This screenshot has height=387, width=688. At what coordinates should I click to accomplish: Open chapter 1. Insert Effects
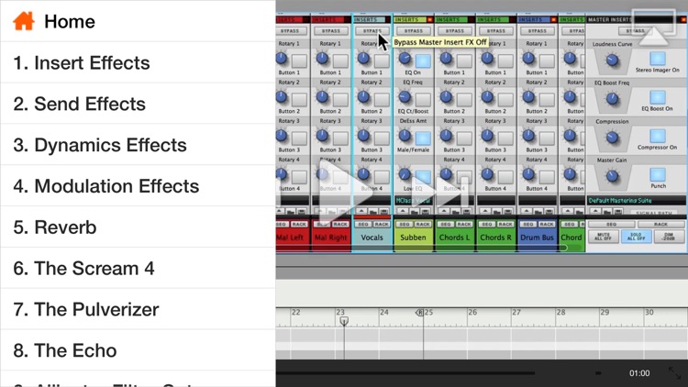tap(138, 62)
